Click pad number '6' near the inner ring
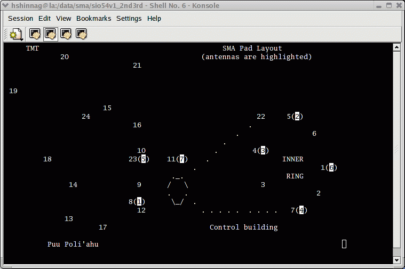Image resolution: width=405 pixels, height=269 pixels. coord(314,134)
